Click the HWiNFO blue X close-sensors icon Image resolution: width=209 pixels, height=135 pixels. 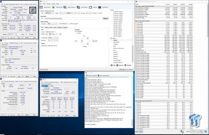(x=206, y=132)
